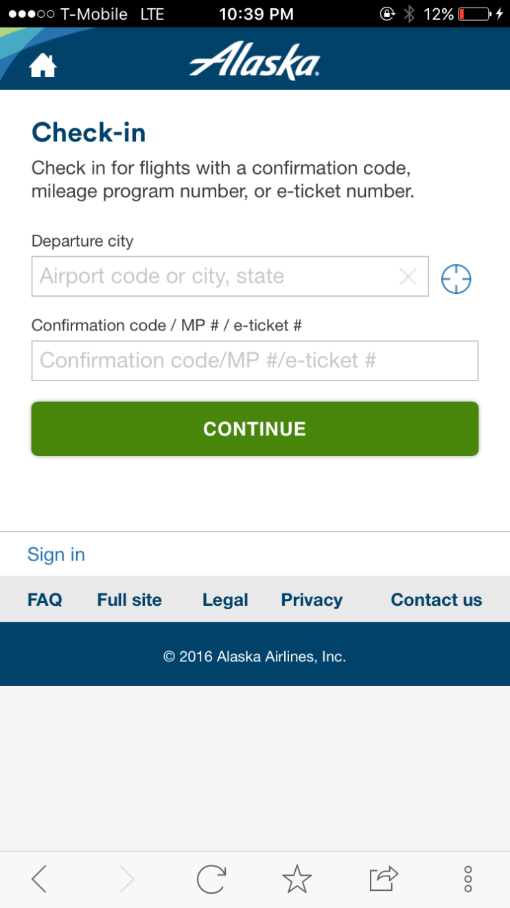Tap the Contact us link
510x908 pixels.
(437, 600)
